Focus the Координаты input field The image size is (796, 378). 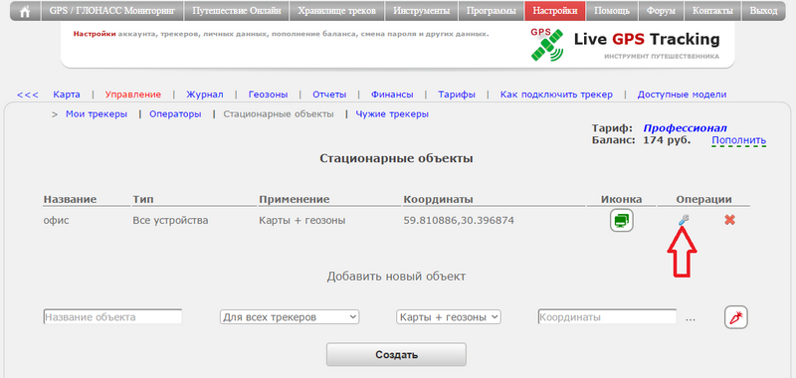point(607,317)
